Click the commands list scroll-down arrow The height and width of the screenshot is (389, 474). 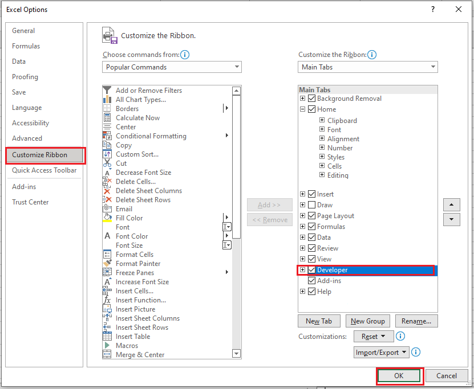236,353
